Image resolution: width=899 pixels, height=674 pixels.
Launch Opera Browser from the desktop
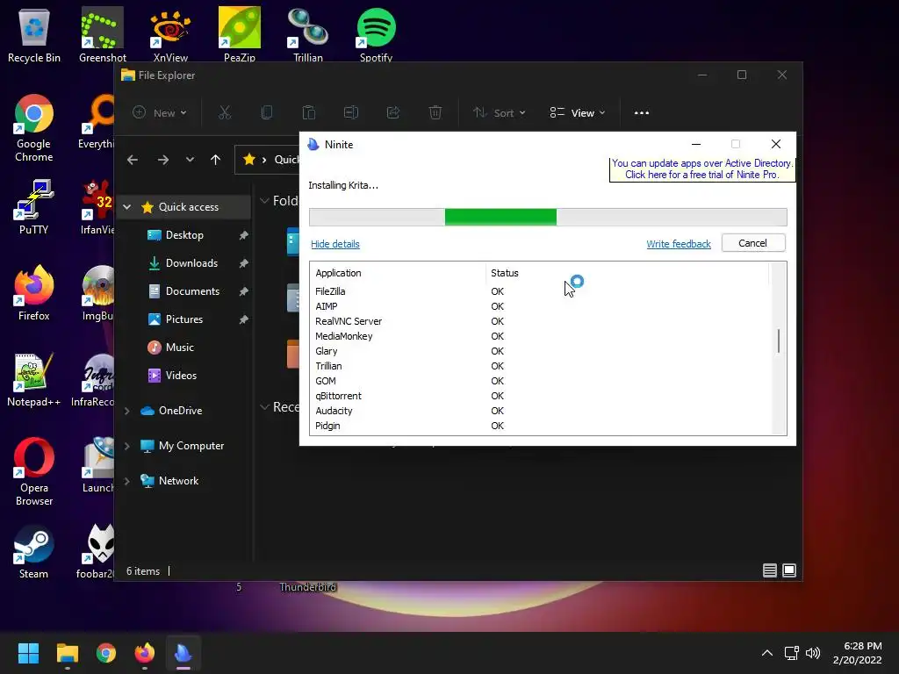(x=34, y=471)
